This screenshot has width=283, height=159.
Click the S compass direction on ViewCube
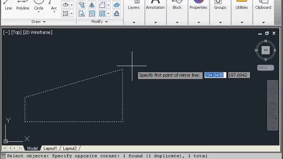(265, 60)
